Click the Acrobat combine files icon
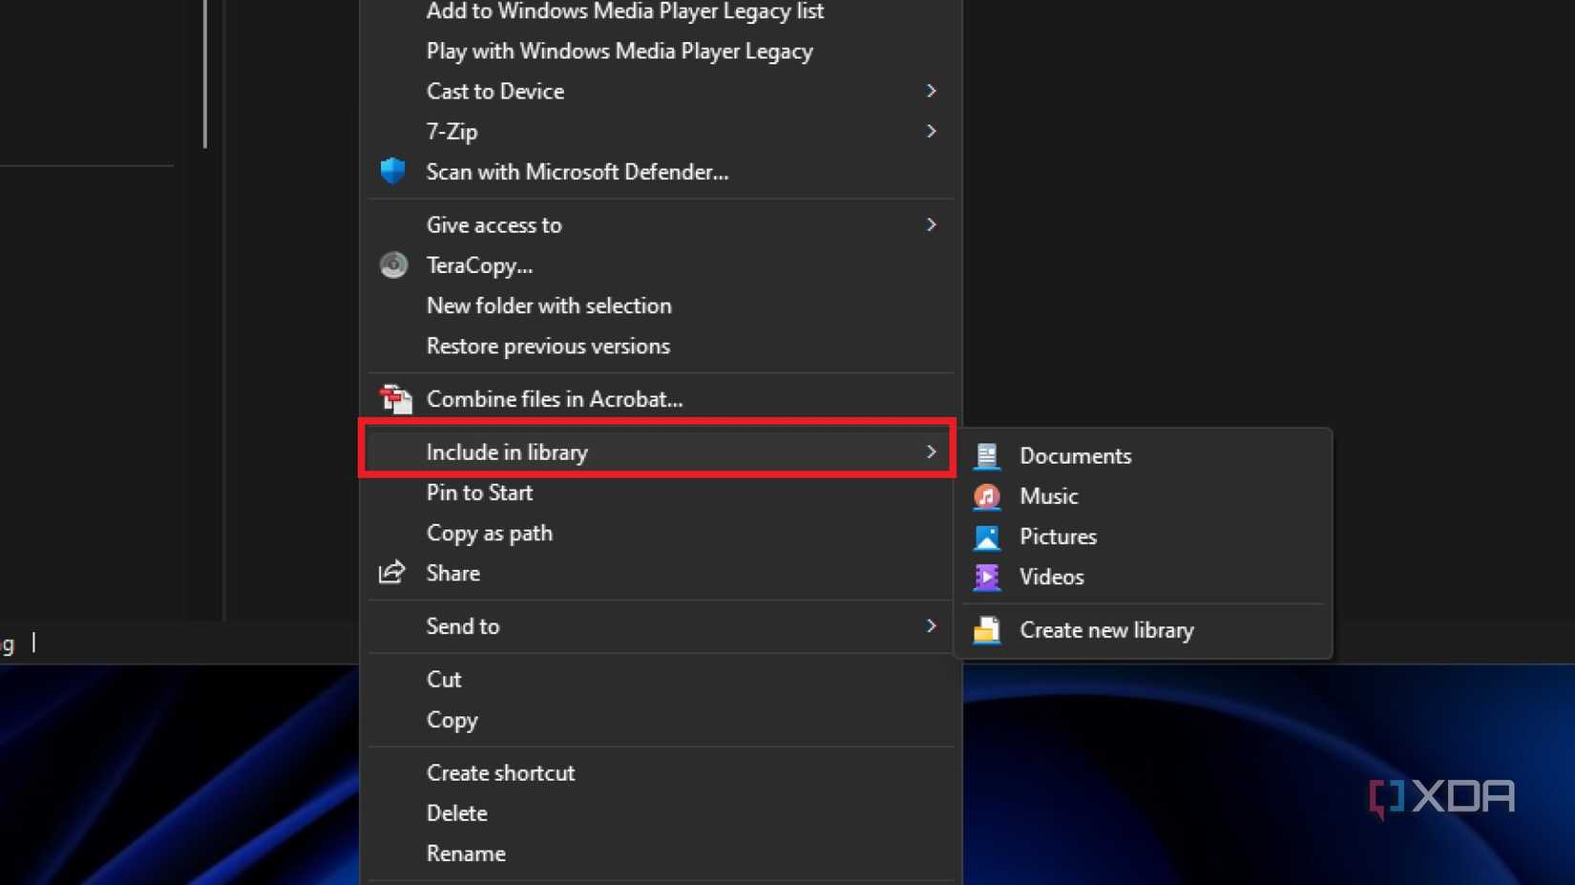Image resolution: width=1575 pixels, height=885 pixels. pos(395,398)
